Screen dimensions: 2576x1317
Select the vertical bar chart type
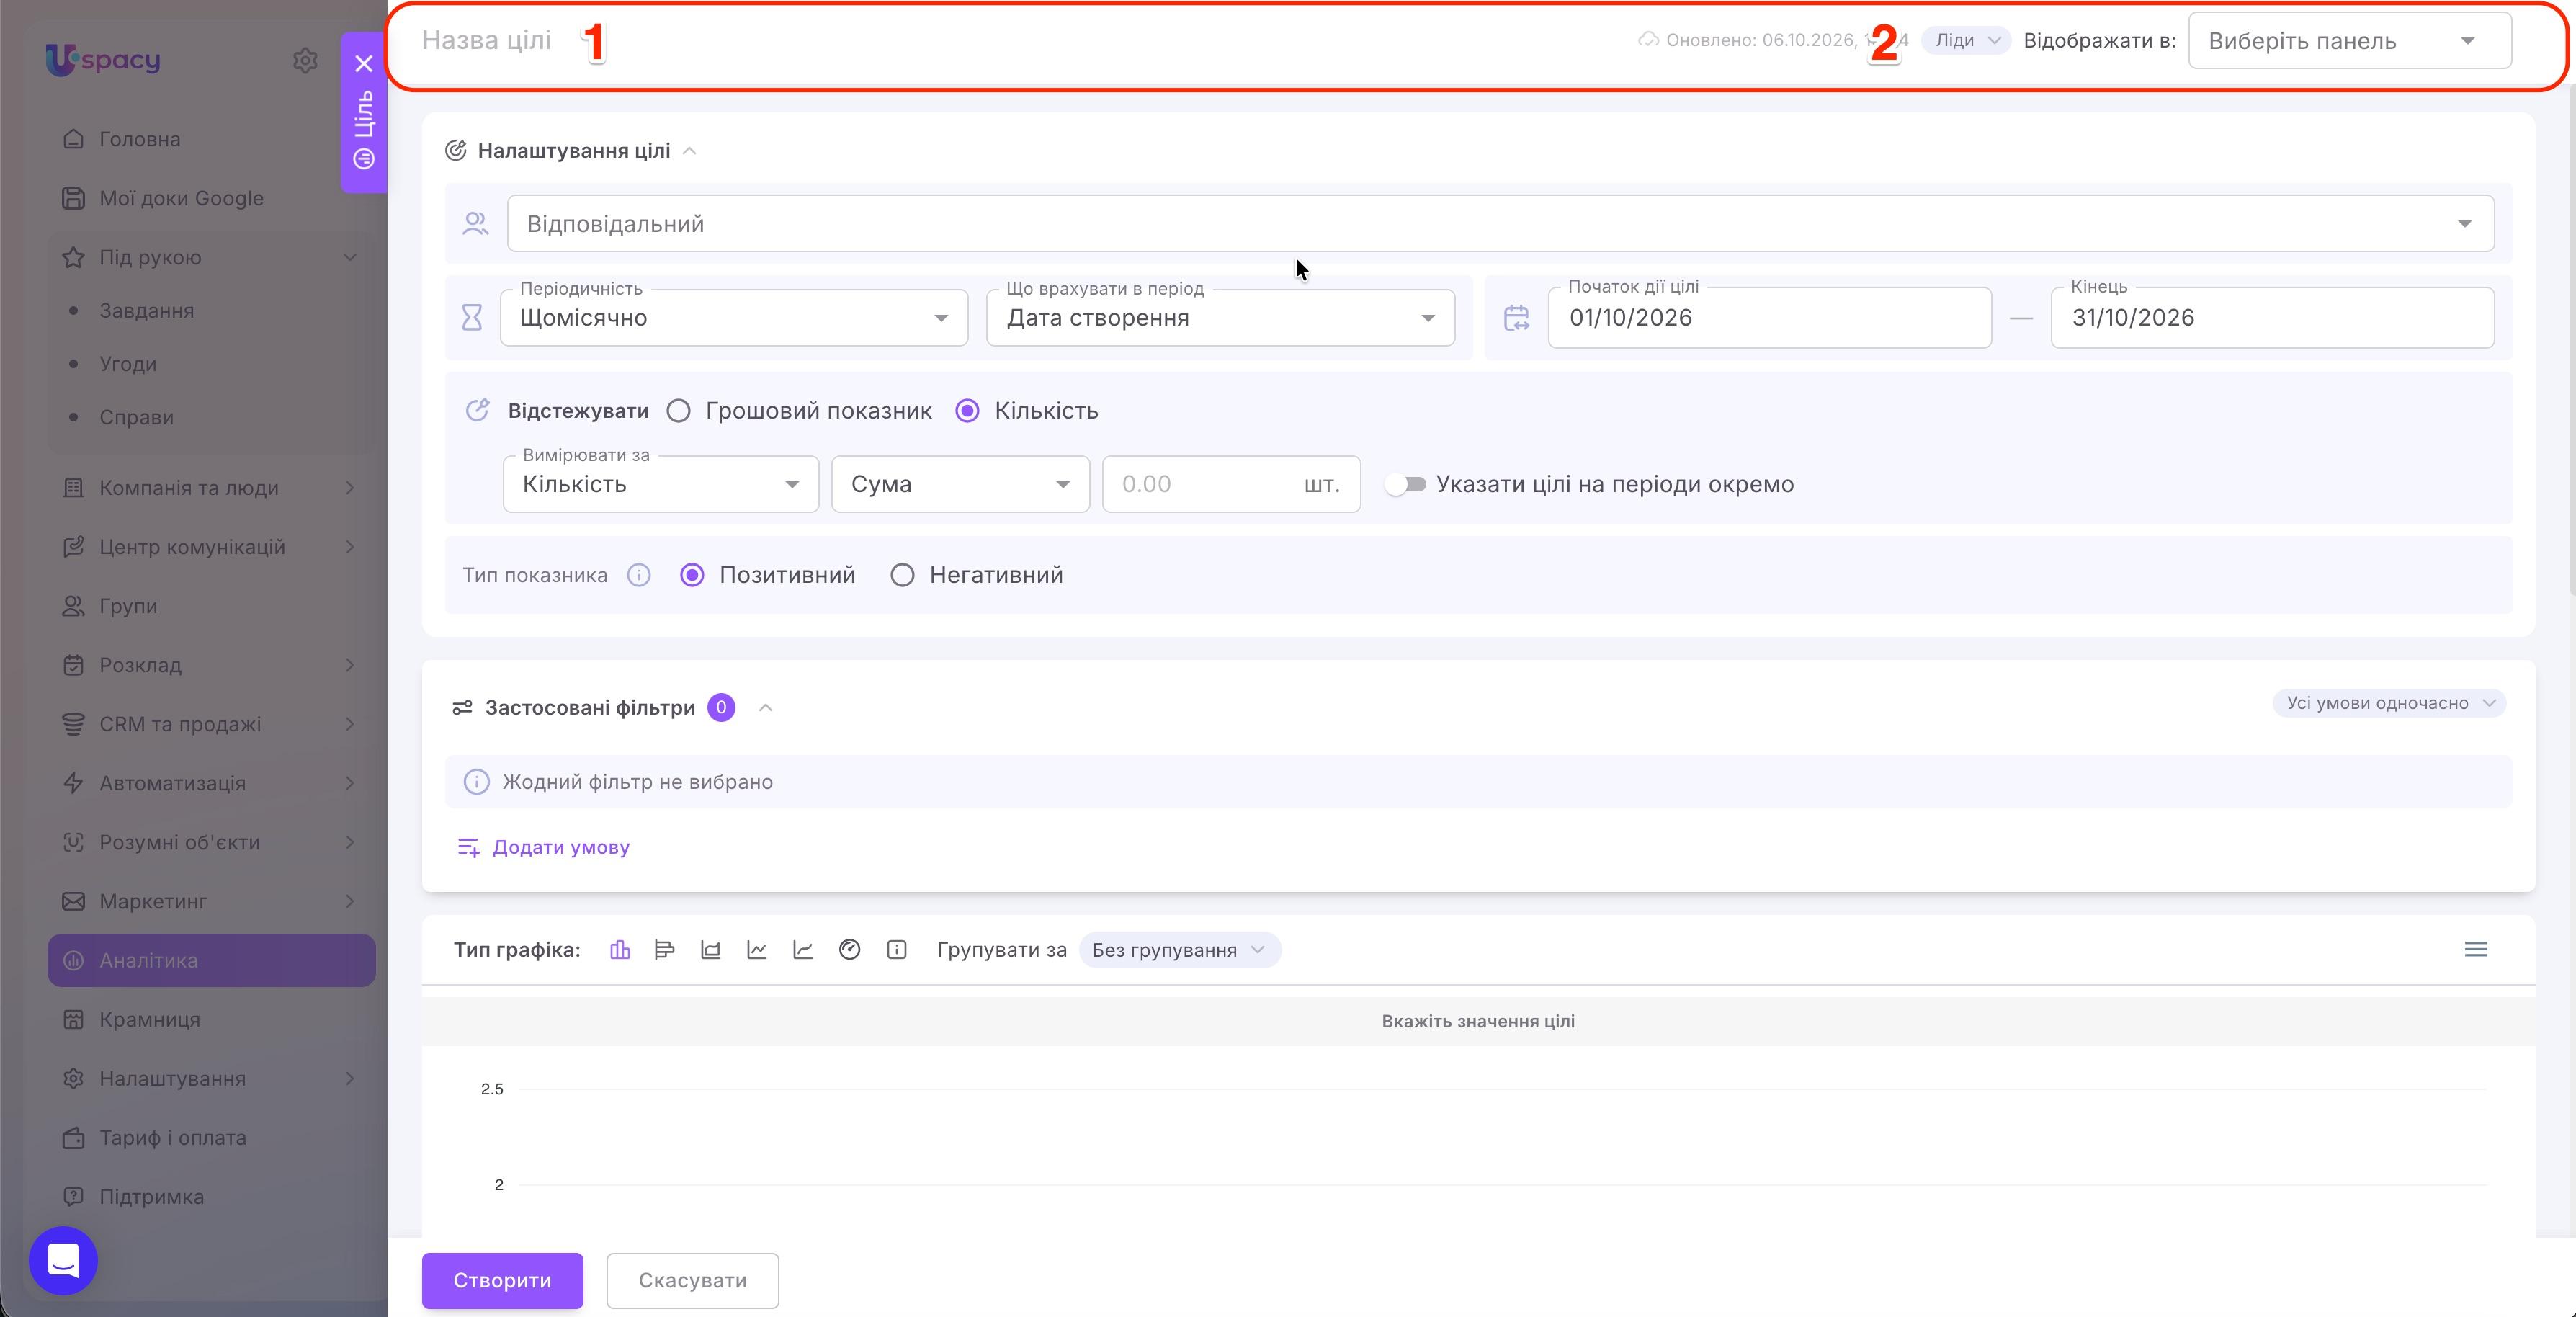click(620, 950)
